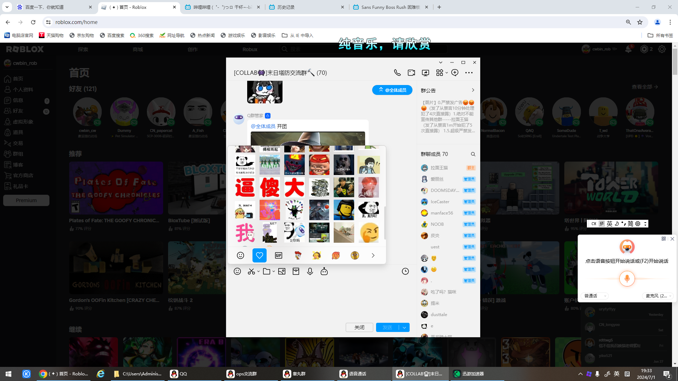Screen dimensions: 678x381
Task: Click the red envelope icon
Action: [x=296, y=271]
